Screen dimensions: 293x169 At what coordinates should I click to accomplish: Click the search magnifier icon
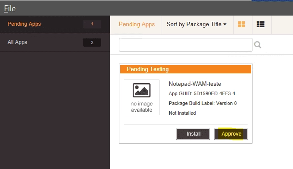(x=257, y=45)
